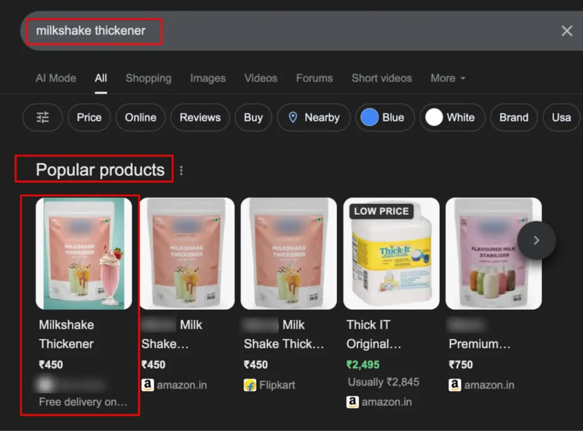Show more products with the next arrow
Screen dimensions: 583x431
tap(535, 240)
